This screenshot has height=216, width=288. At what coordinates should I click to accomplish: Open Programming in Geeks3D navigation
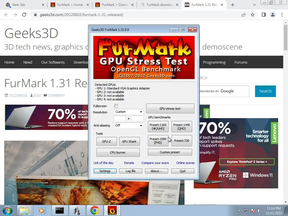click(214, 62)
